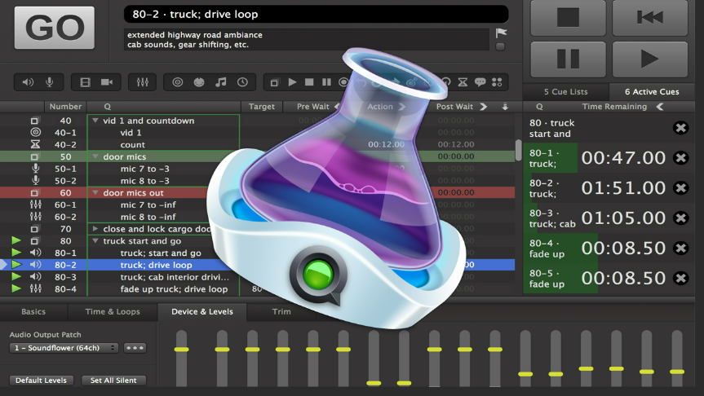Click target icon on cue 40-1 row
The image size is (704, 396).
[35, 132]
